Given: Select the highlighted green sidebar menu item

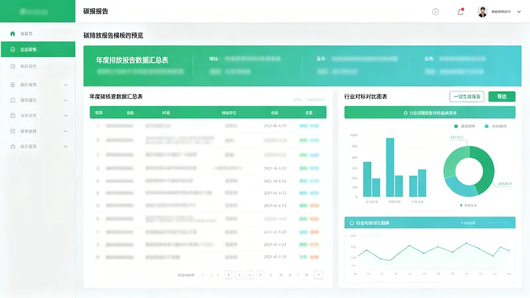Looking at the screenshot, I should [x=38, y=49].
